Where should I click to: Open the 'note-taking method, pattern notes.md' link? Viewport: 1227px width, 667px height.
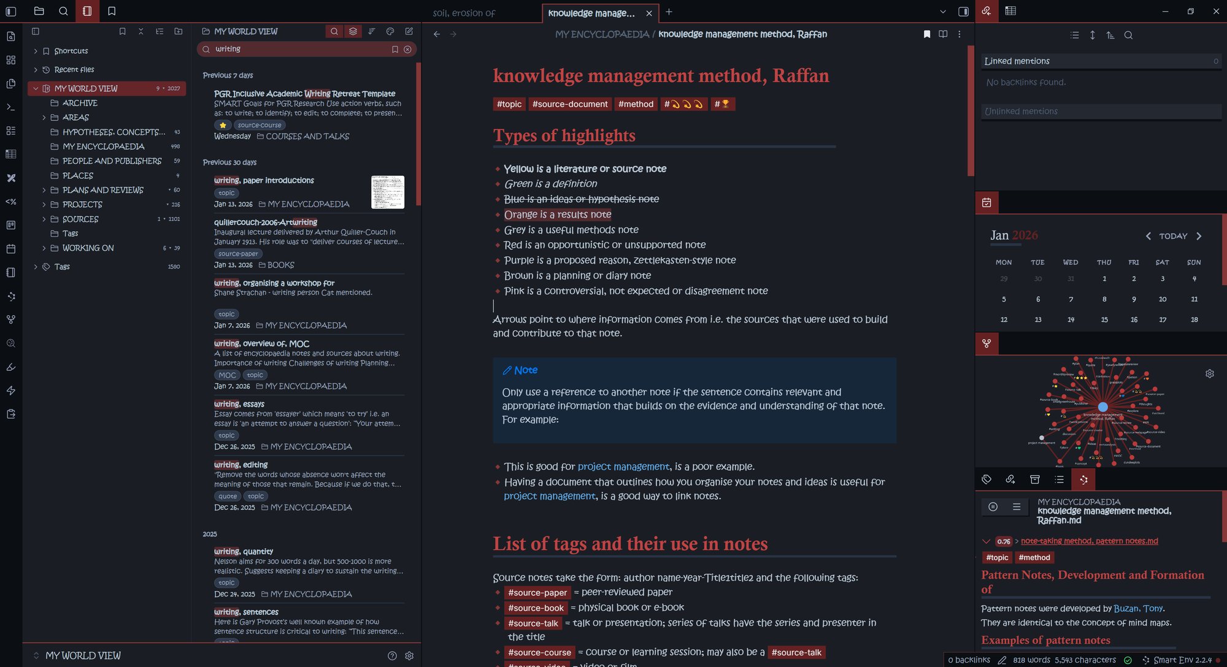(x=1089, y=541)
